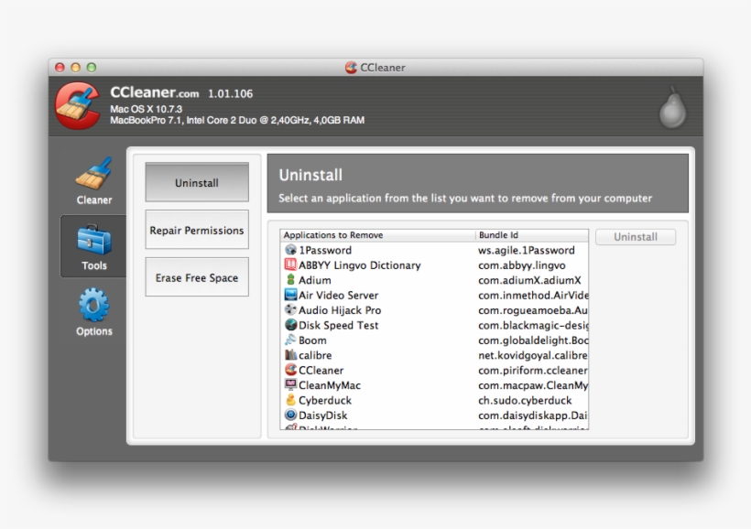751x529 pixels.
Task: Select Adium in the applications list
Action: coord(315,280)
